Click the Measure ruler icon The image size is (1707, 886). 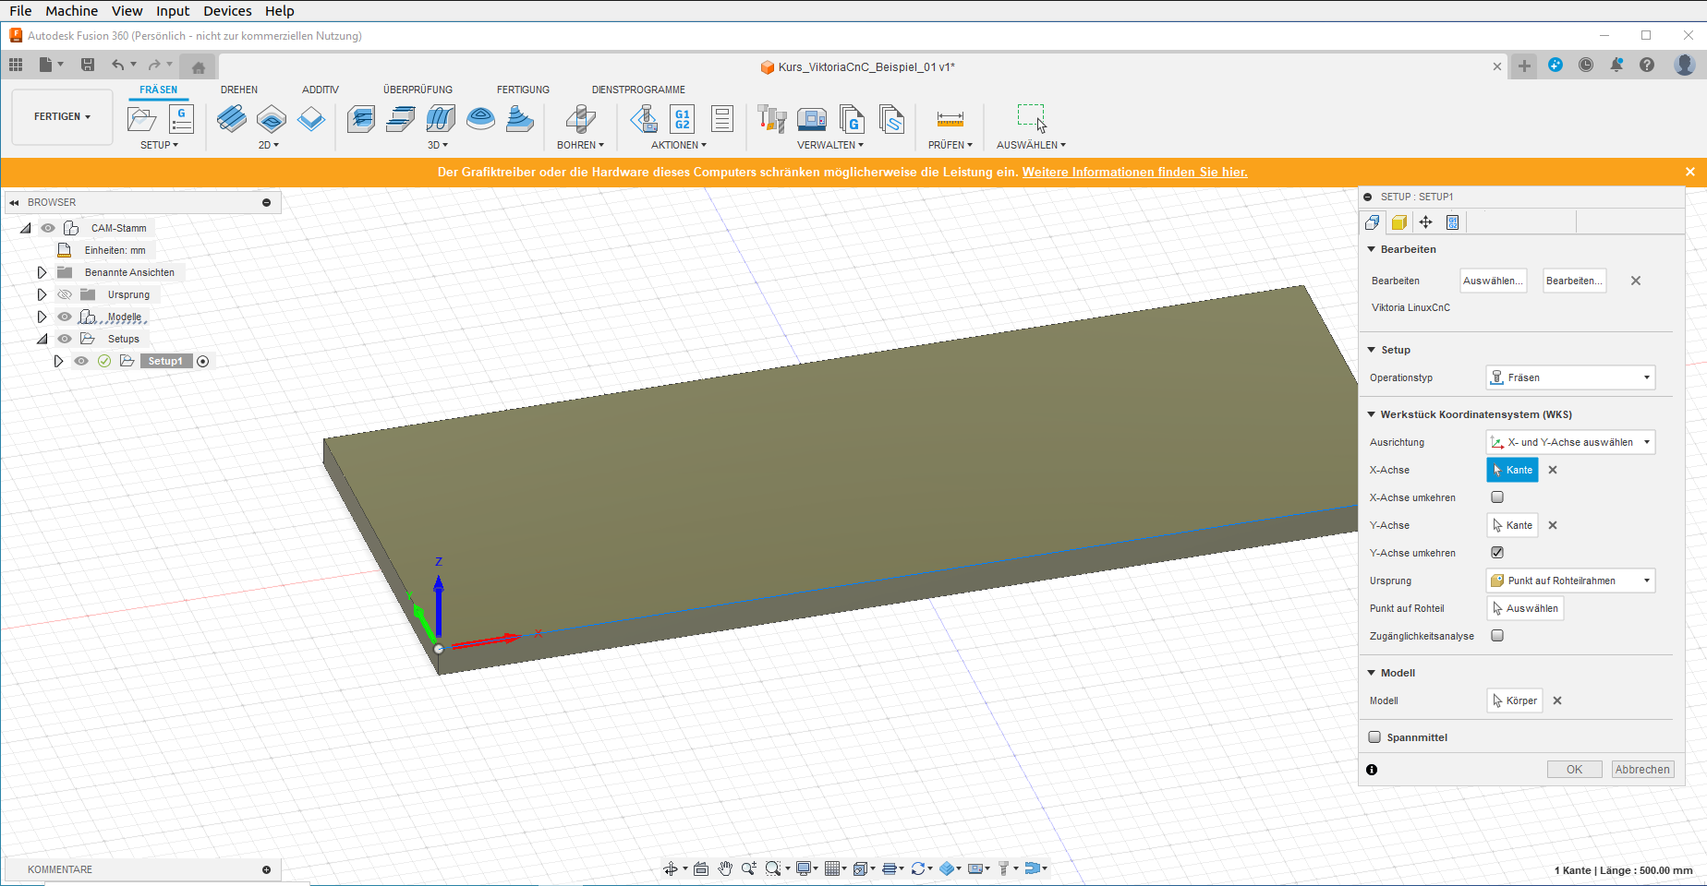coord(950,119)
